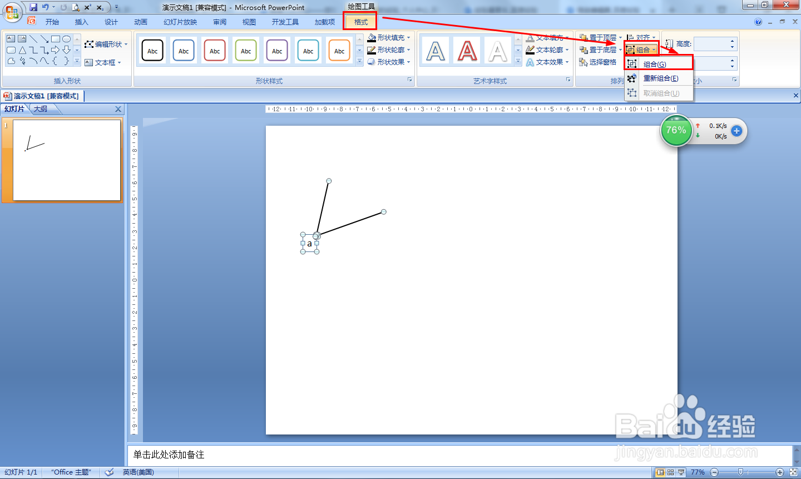Image resolution: width=801 pixels, height=479 pixels.
Task: Open the 形状轮廓 dropdown
Action: pos(389,50)
